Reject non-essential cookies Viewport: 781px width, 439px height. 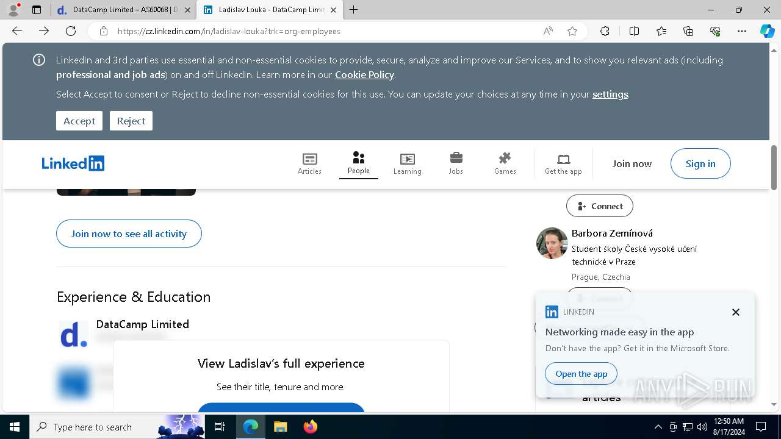131,121
